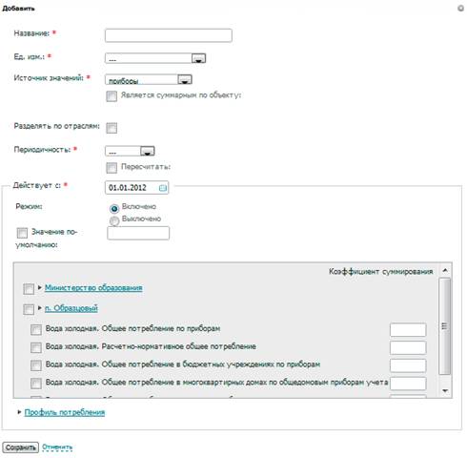
Task: Enable Разделять по отраслям checkbox
Action: [112, 128]
